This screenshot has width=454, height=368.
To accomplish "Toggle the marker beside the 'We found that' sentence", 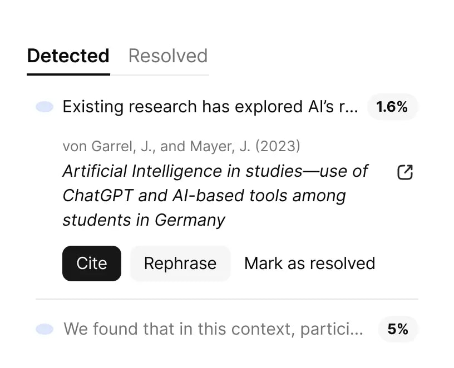I will coord(44,329).
